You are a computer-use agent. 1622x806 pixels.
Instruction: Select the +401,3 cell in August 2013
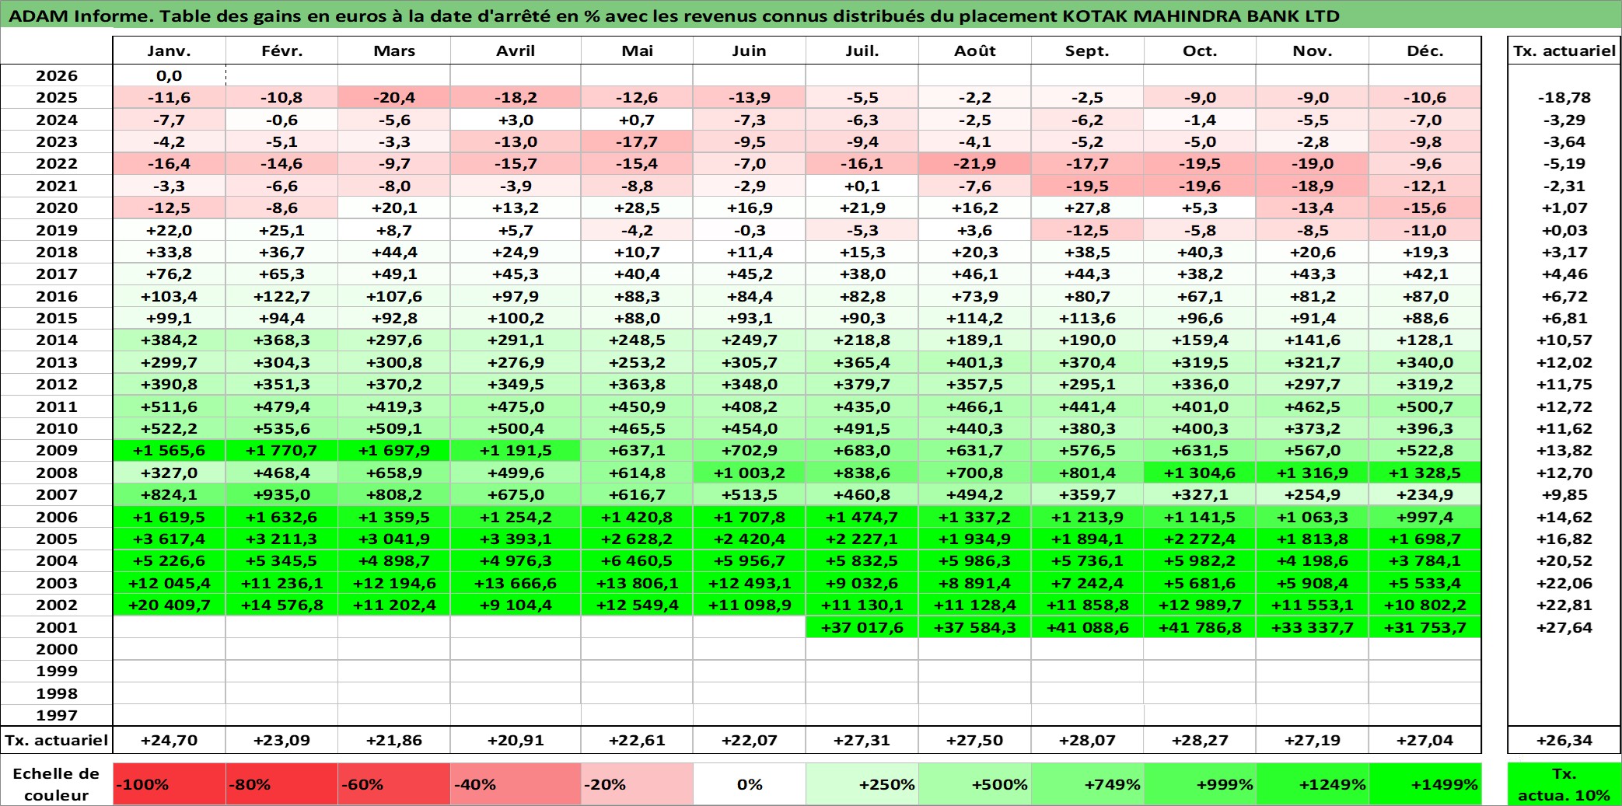[x=975, y=362]
